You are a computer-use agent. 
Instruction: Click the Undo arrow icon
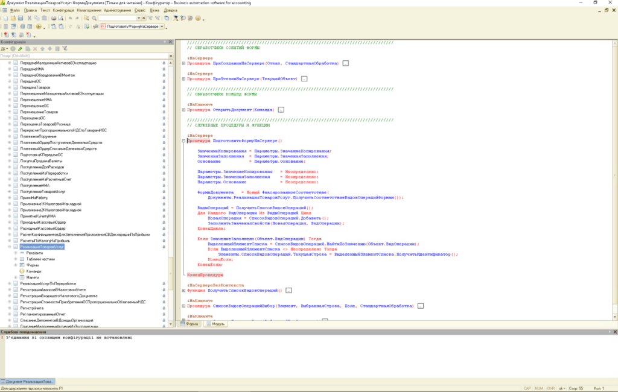[69, 19]
